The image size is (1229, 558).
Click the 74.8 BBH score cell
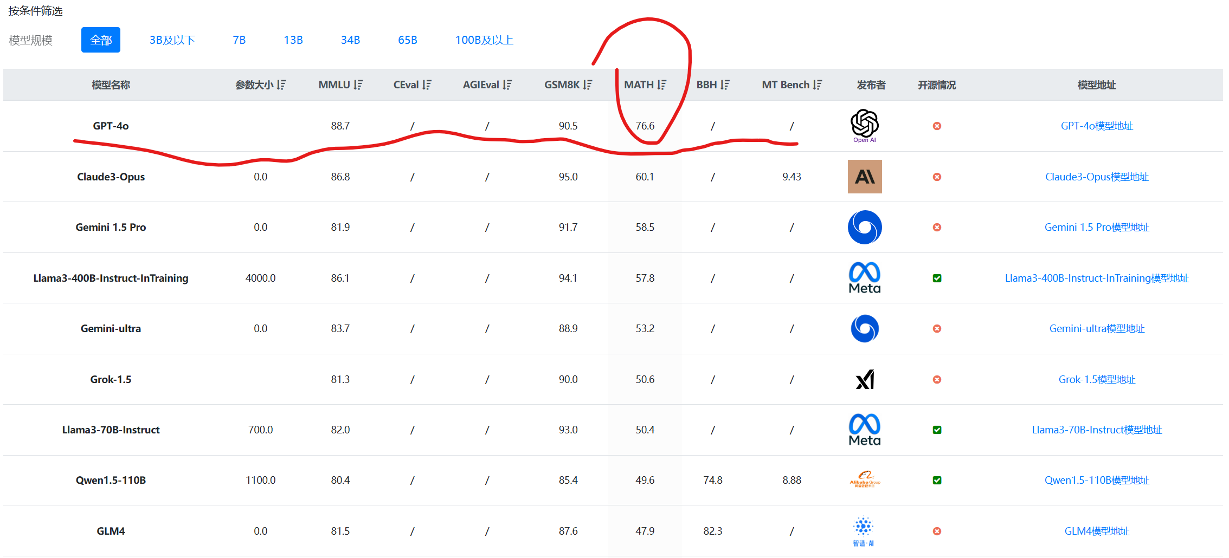[x=713, y=480]
